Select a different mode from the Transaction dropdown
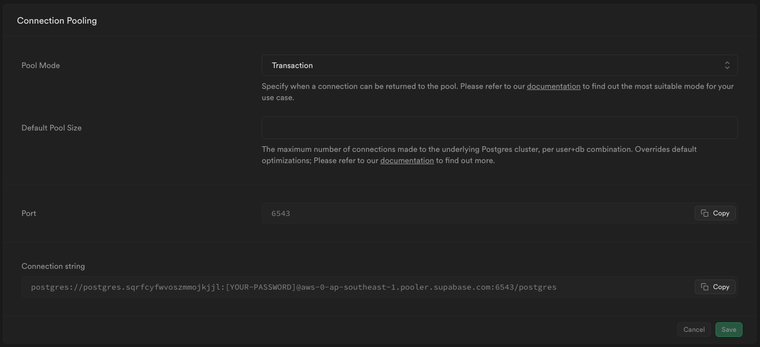 coord(500,65)
